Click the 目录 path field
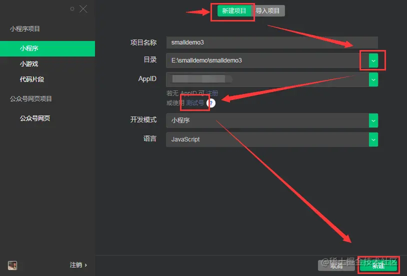The height and width of the screenshot is (276, 407). point(267,60)
